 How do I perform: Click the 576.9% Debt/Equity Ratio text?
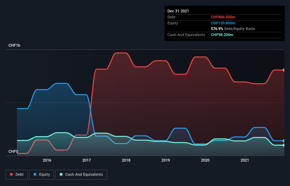(233, 29)
